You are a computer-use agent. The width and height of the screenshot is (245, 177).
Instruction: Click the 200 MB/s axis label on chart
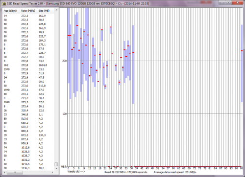coord(65,61)
